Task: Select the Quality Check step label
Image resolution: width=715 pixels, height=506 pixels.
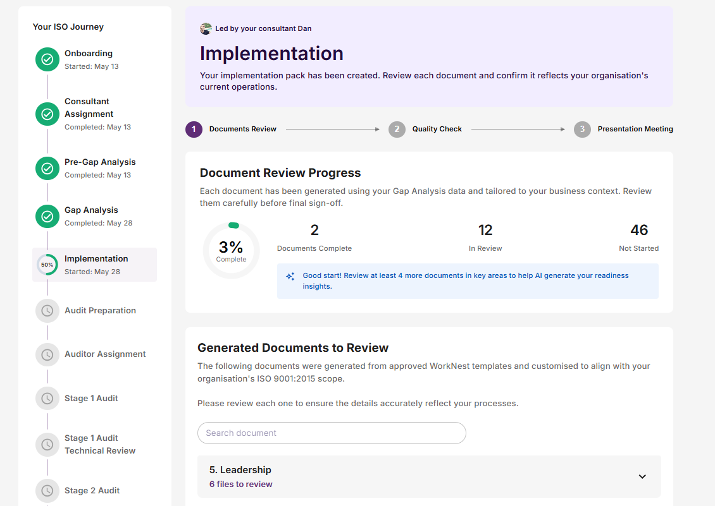Action: point(437,130)
